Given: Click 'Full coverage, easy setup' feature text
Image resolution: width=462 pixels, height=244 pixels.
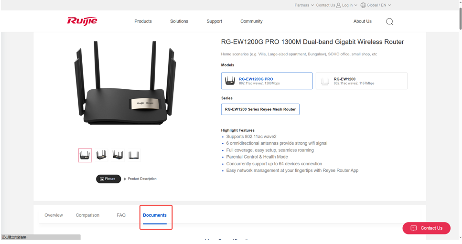Looking at the screenshot, I should point(270,150).
